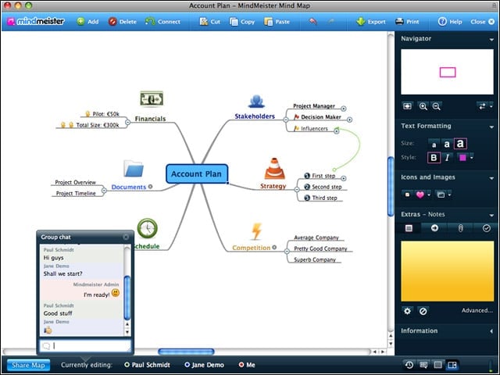Click the greyed redo arrow icon
Screen dimensions: 500x375
coord(331,21)
